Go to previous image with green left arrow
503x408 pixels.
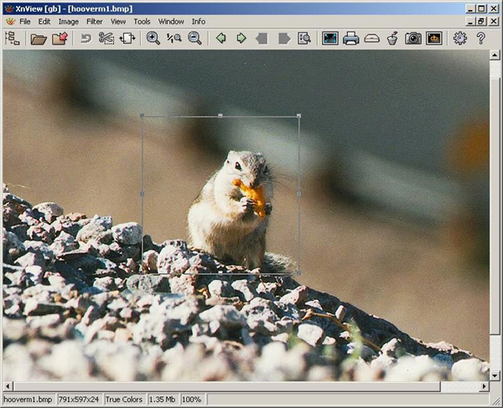220,38
